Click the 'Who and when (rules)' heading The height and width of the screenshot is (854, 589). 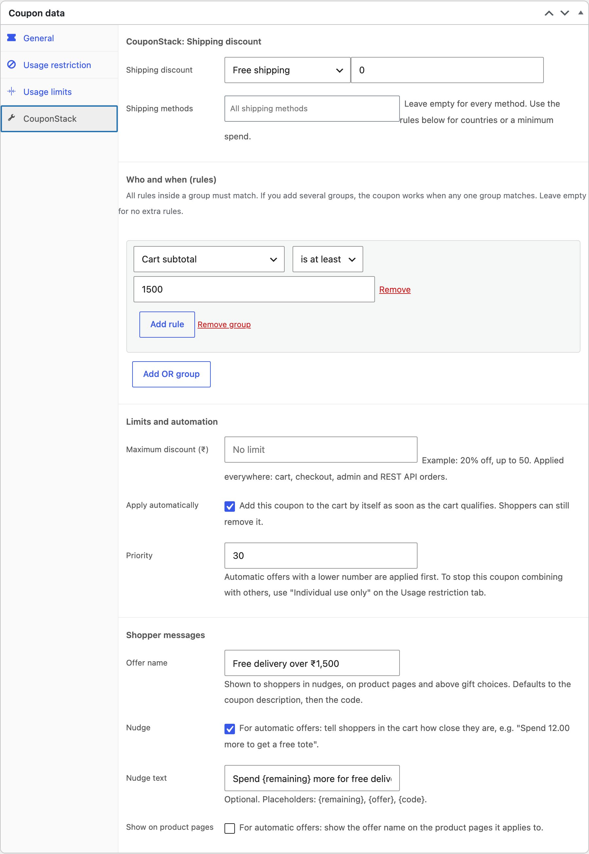(171, 180)
